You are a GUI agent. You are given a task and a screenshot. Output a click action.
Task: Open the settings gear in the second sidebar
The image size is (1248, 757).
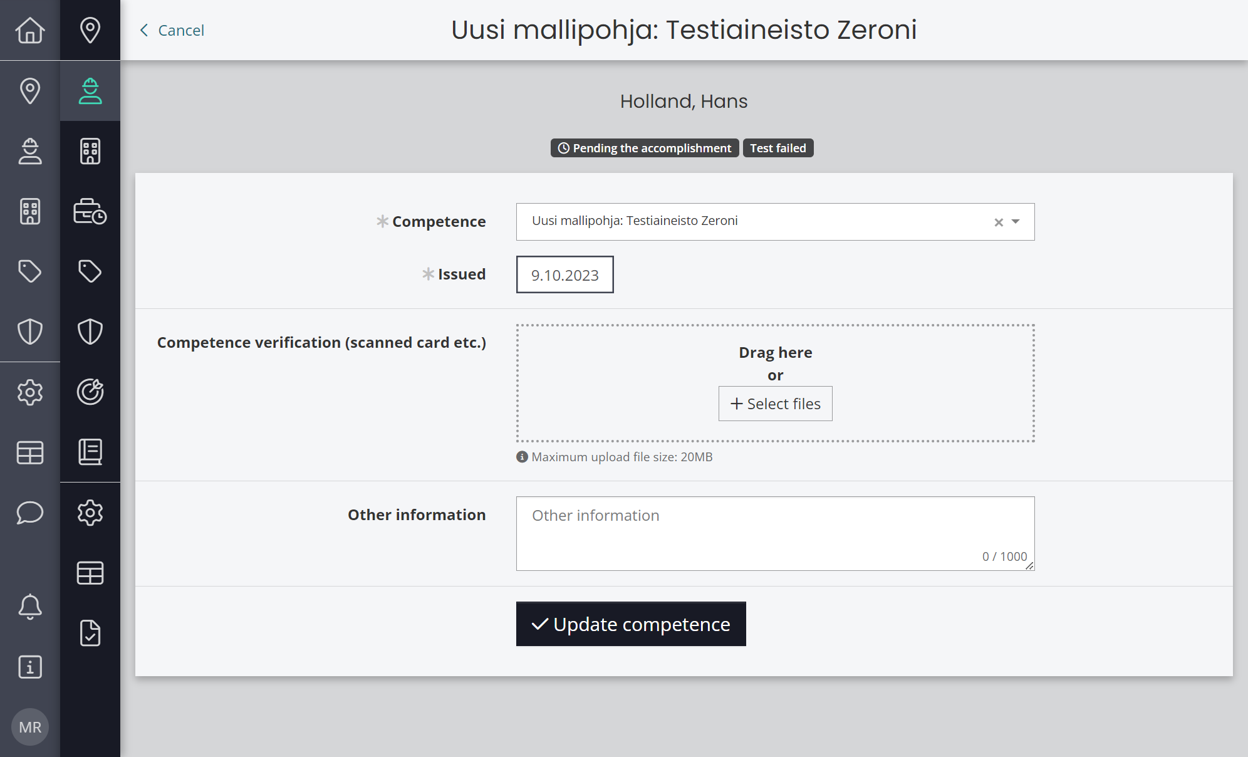90,513
